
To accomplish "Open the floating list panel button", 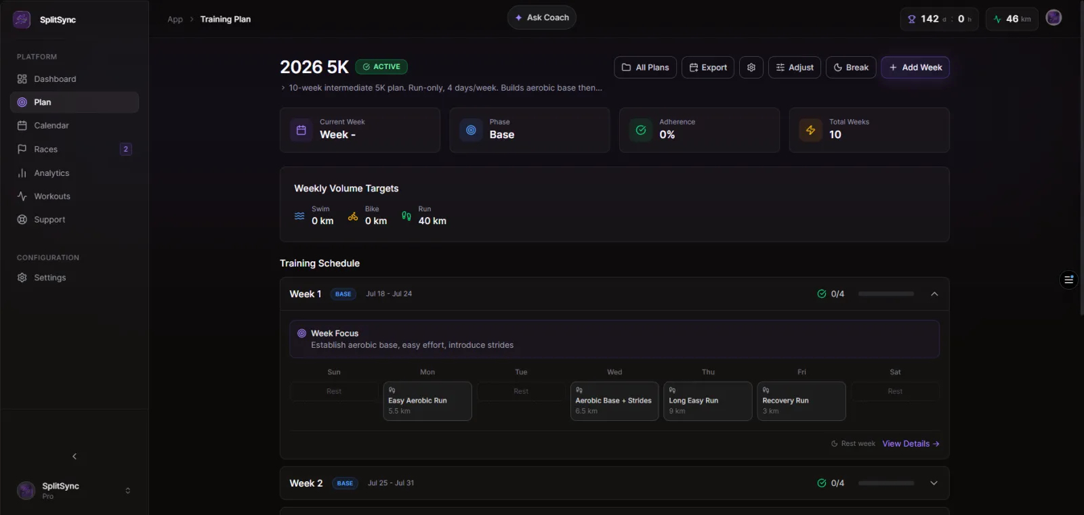I will click(x=1068, y=279).
